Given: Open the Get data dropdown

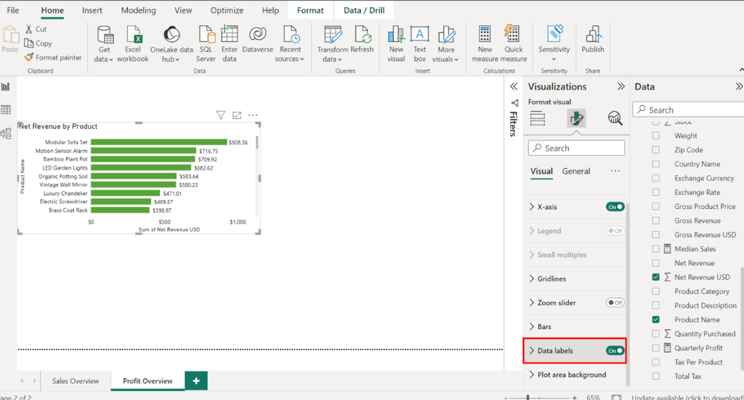Looking at the screenshot, I should 104,59.
